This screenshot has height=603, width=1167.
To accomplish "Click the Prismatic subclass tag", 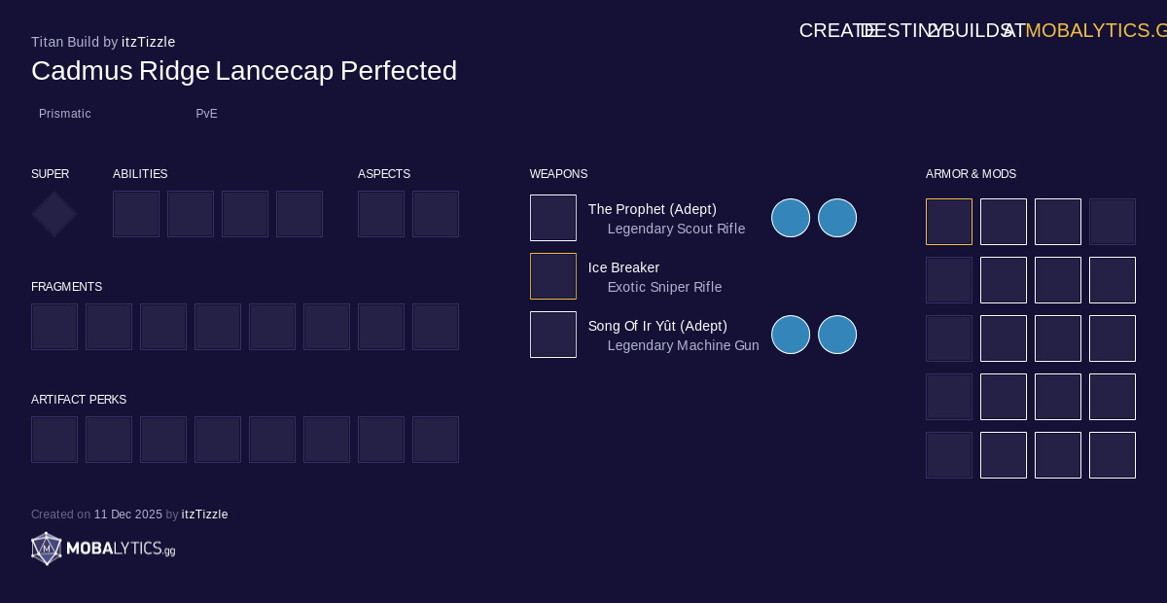I will pyautogui.click(x=65, y=114).
